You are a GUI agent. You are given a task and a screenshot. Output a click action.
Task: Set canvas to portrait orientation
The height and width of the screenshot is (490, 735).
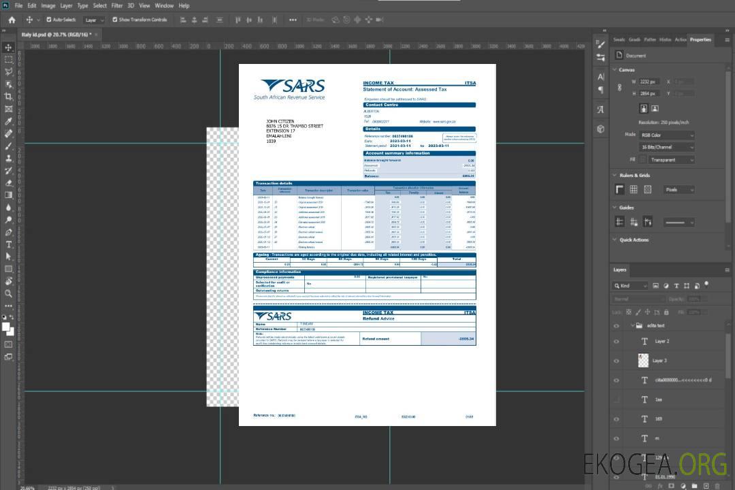pos(644,109)
